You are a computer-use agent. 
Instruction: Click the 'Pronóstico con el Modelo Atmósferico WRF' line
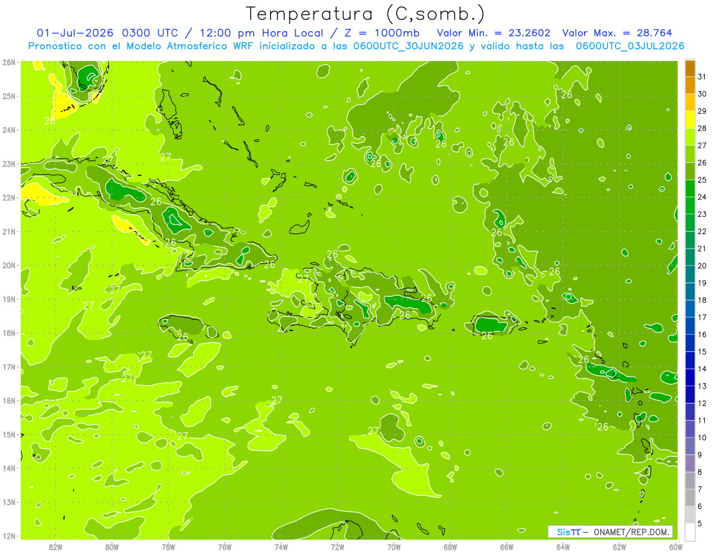pos(142,46)
